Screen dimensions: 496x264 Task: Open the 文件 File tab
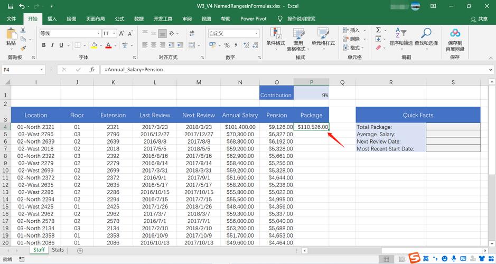(12, 18)
